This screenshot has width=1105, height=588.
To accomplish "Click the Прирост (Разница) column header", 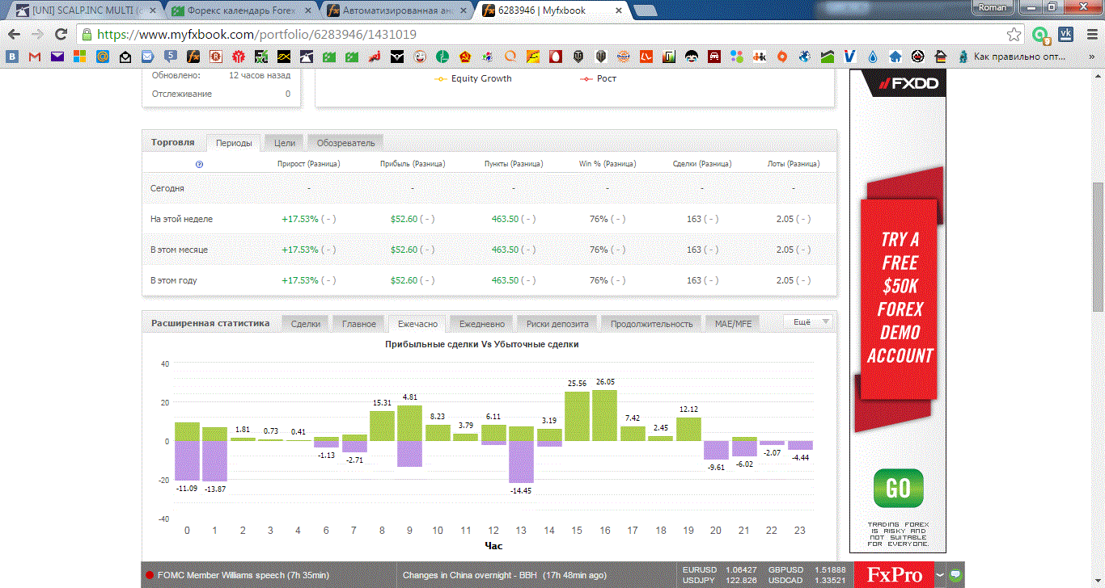I will click(308, 164).
